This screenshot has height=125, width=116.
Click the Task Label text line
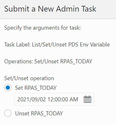(x=57, y=45)
